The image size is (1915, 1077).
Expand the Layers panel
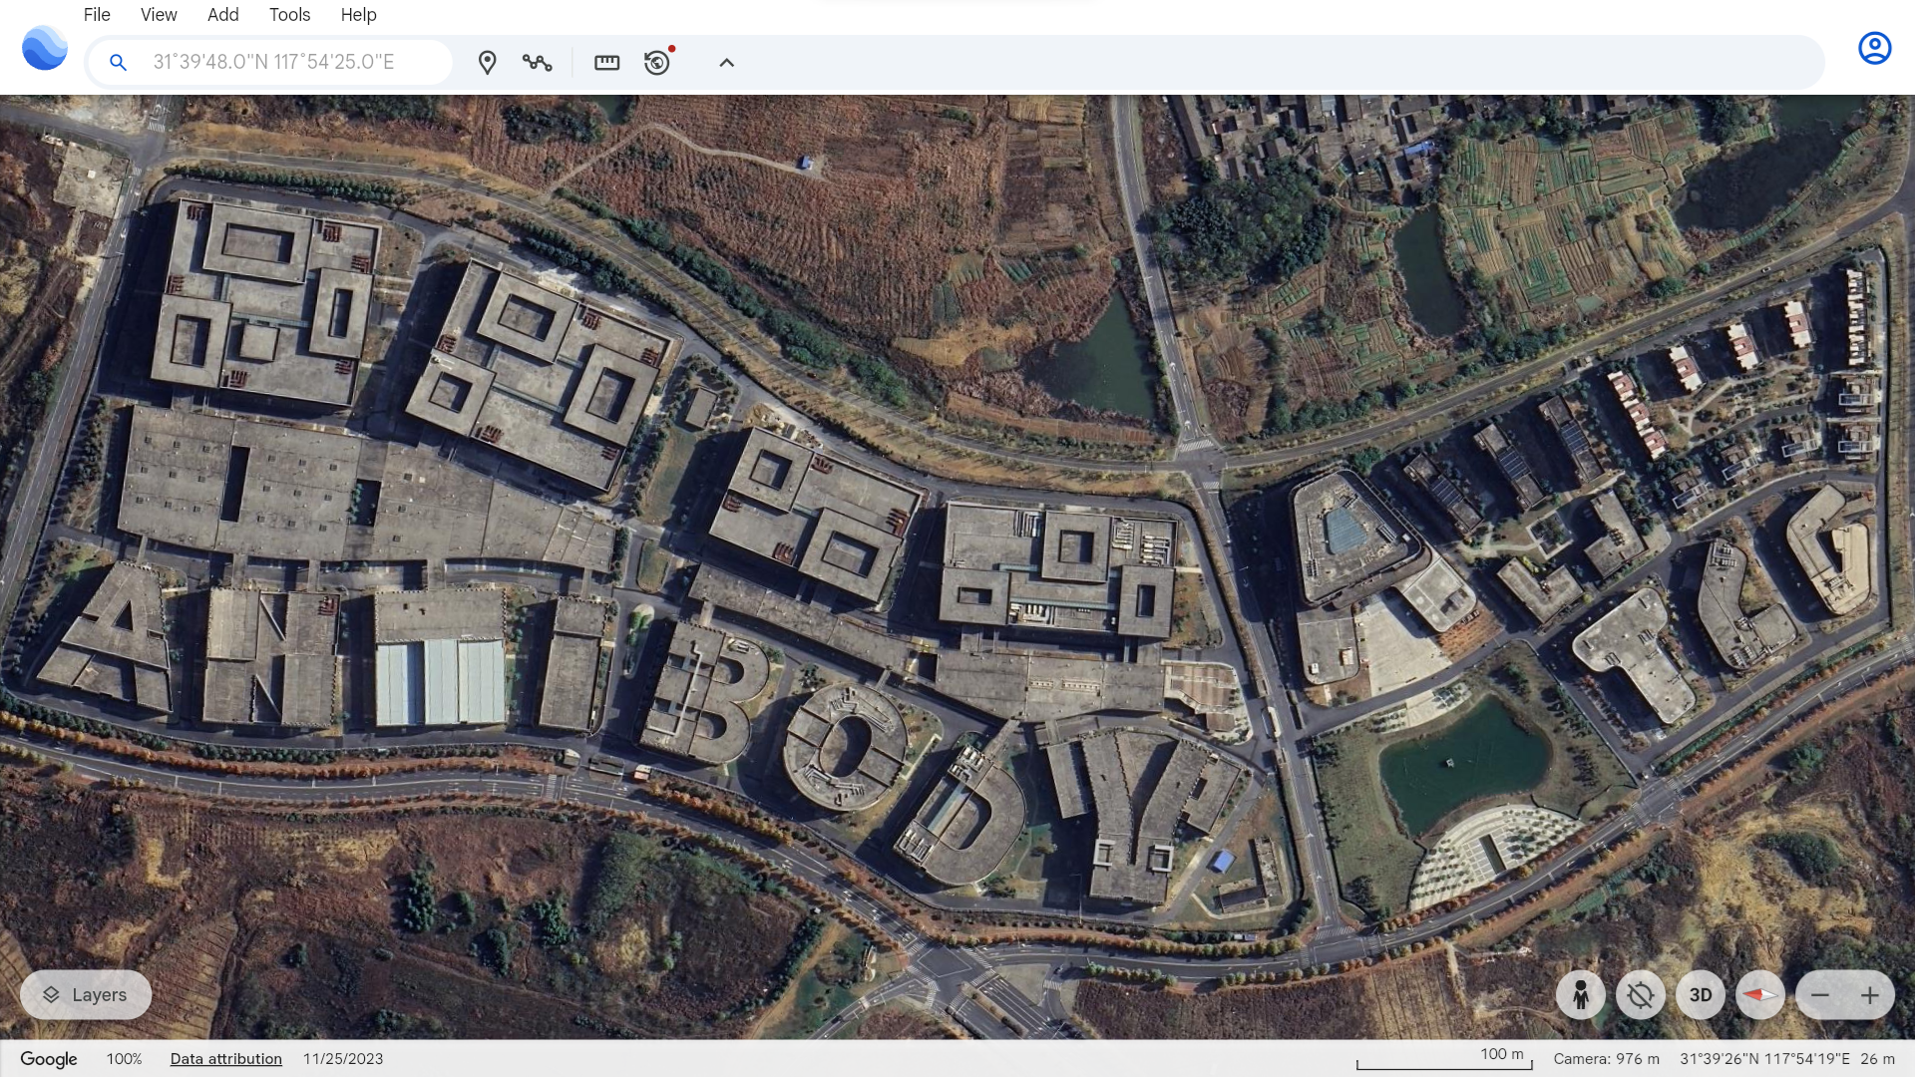(86, 995)
